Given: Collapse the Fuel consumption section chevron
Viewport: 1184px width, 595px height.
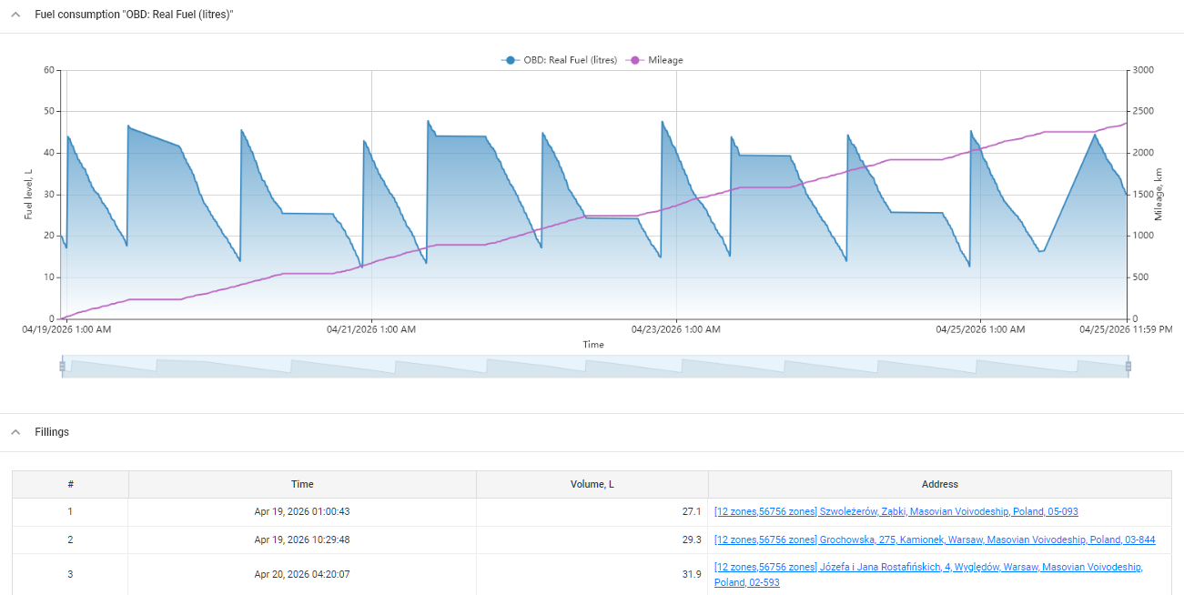Looking at the screenshot, I should (x=15, y=15).
